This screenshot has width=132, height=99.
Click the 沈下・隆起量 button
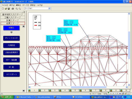point(11,60)
